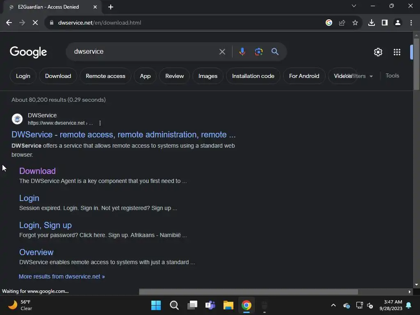Select the Review filter chip
Image resolution: width=420 pixels, height=315 pixels.
coord(175,76)
